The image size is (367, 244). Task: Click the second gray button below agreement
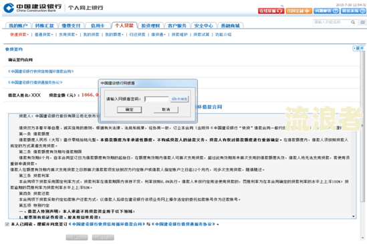103,237
